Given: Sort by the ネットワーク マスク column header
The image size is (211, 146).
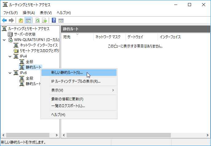Looking at the screenshot, I should tap(109, 37).
